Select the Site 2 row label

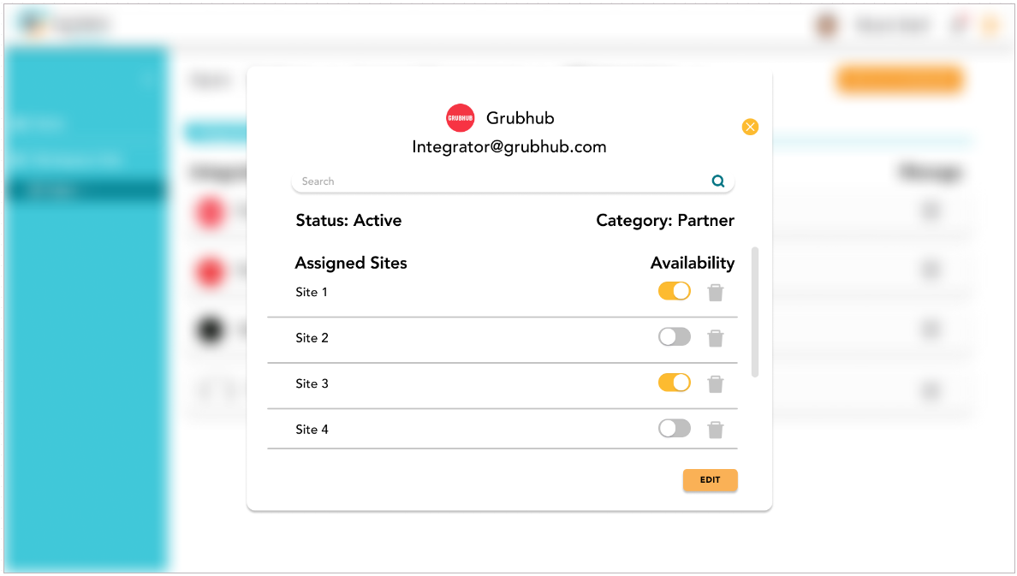pyautogui.click(x=312, y=338)
